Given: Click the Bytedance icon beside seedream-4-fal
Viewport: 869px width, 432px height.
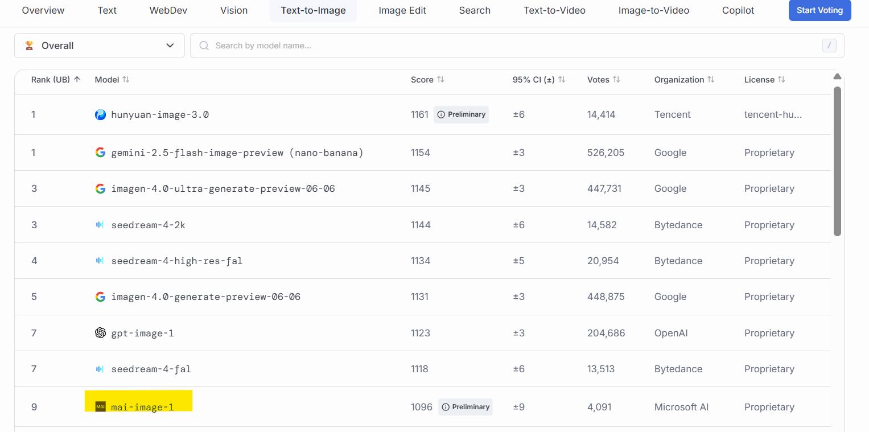Looking at the screenshot, I should tap(100, 369).
